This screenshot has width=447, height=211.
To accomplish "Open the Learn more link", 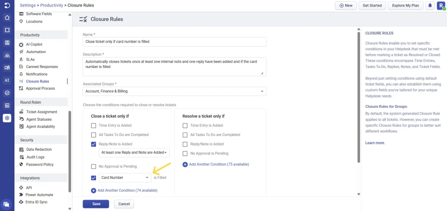I will click(x=375, y=143).
